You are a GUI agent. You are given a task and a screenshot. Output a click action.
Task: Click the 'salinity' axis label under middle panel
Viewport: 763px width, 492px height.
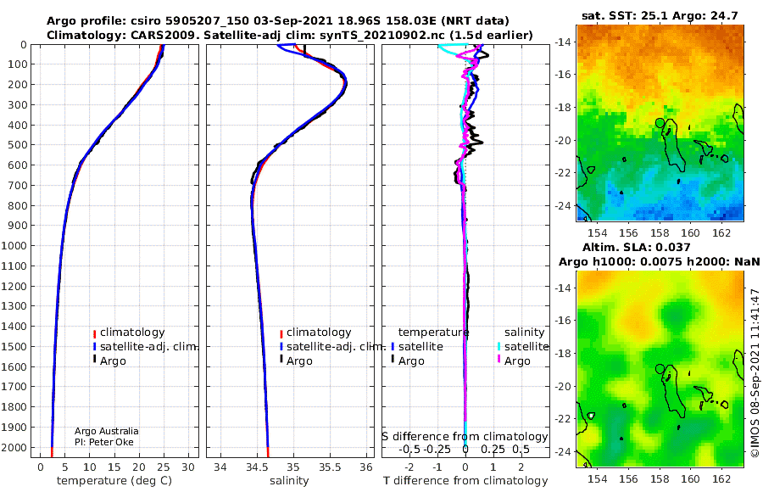click(x=289, y=481)
